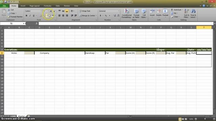Switch to the Data tab
The width and height of the screenshot is (216, 121).
click(58, 6)
